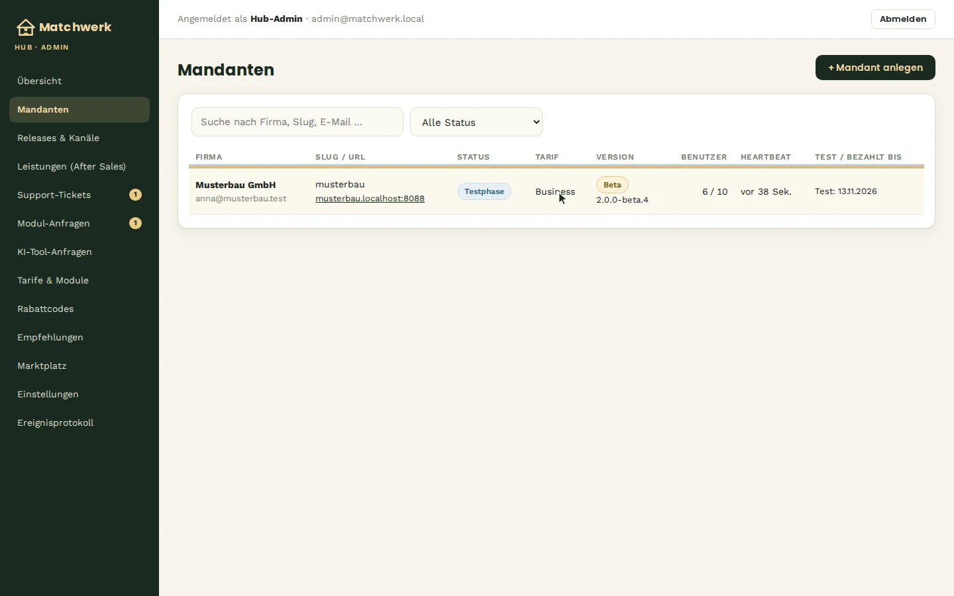
Task: Open the musterbau.localhost:8088 link
Action: [370, 199]
